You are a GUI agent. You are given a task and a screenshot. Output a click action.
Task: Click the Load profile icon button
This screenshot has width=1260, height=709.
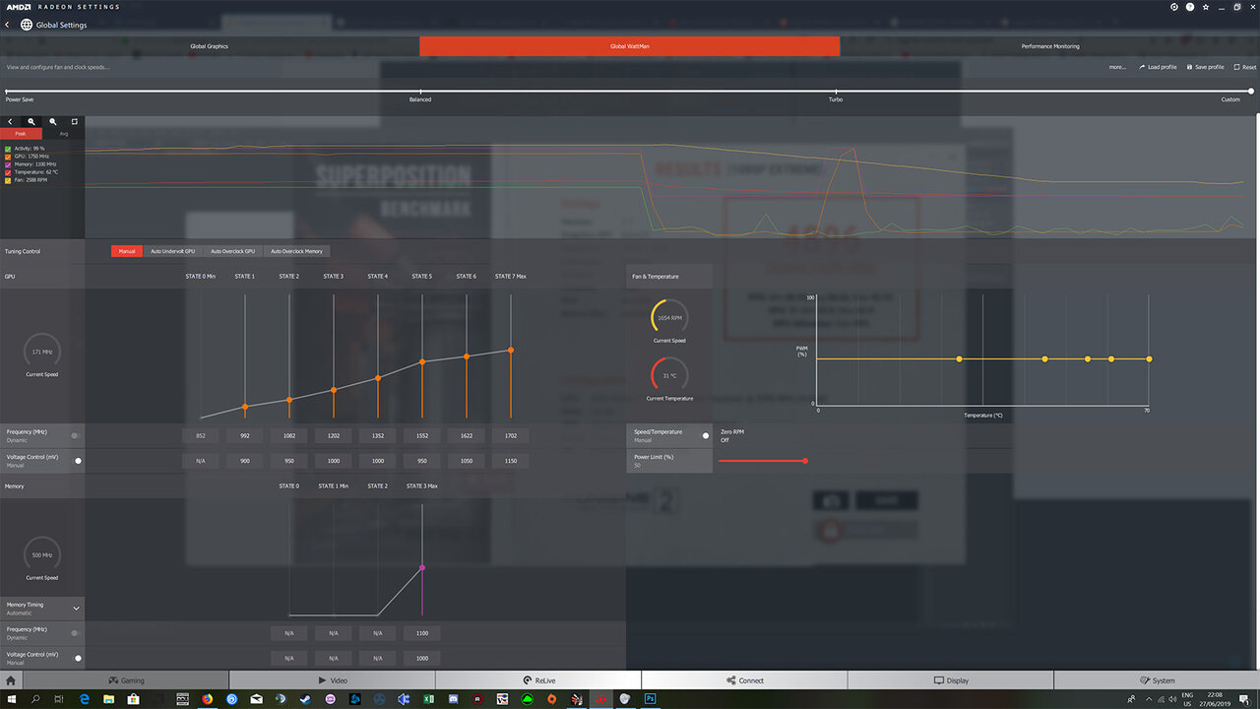1158,67
